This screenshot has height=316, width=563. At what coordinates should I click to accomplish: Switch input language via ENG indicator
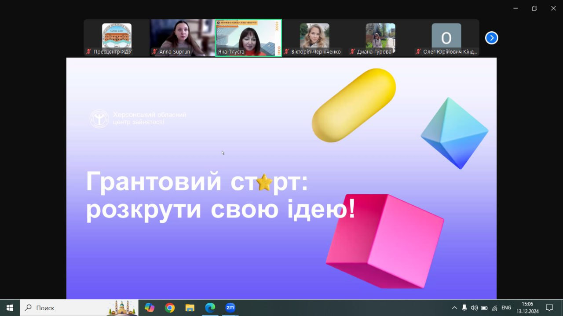point(506,308)
